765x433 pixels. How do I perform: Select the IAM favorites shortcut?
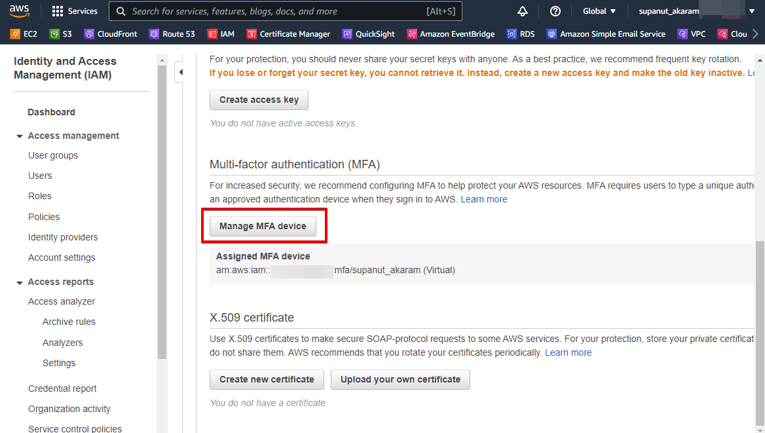click(221, 33)
